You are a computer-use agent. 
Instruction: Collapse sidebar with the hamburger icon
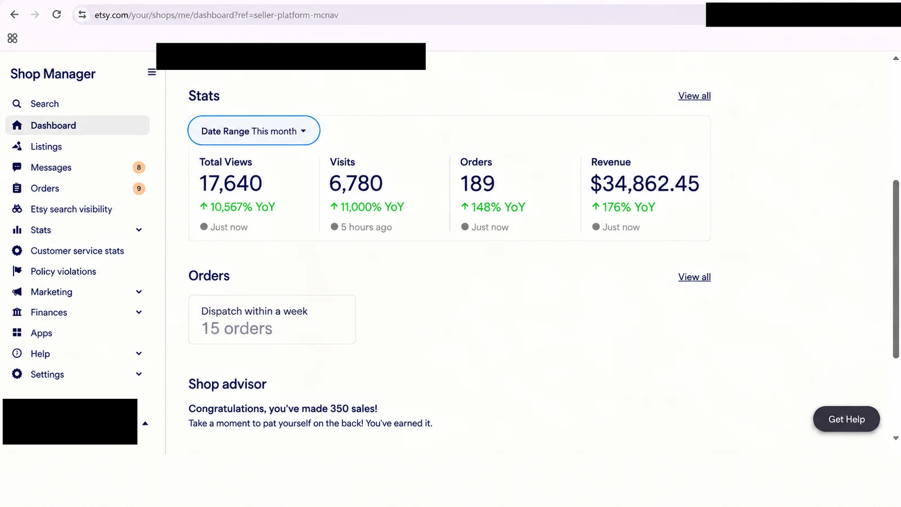tap(151, 72)
